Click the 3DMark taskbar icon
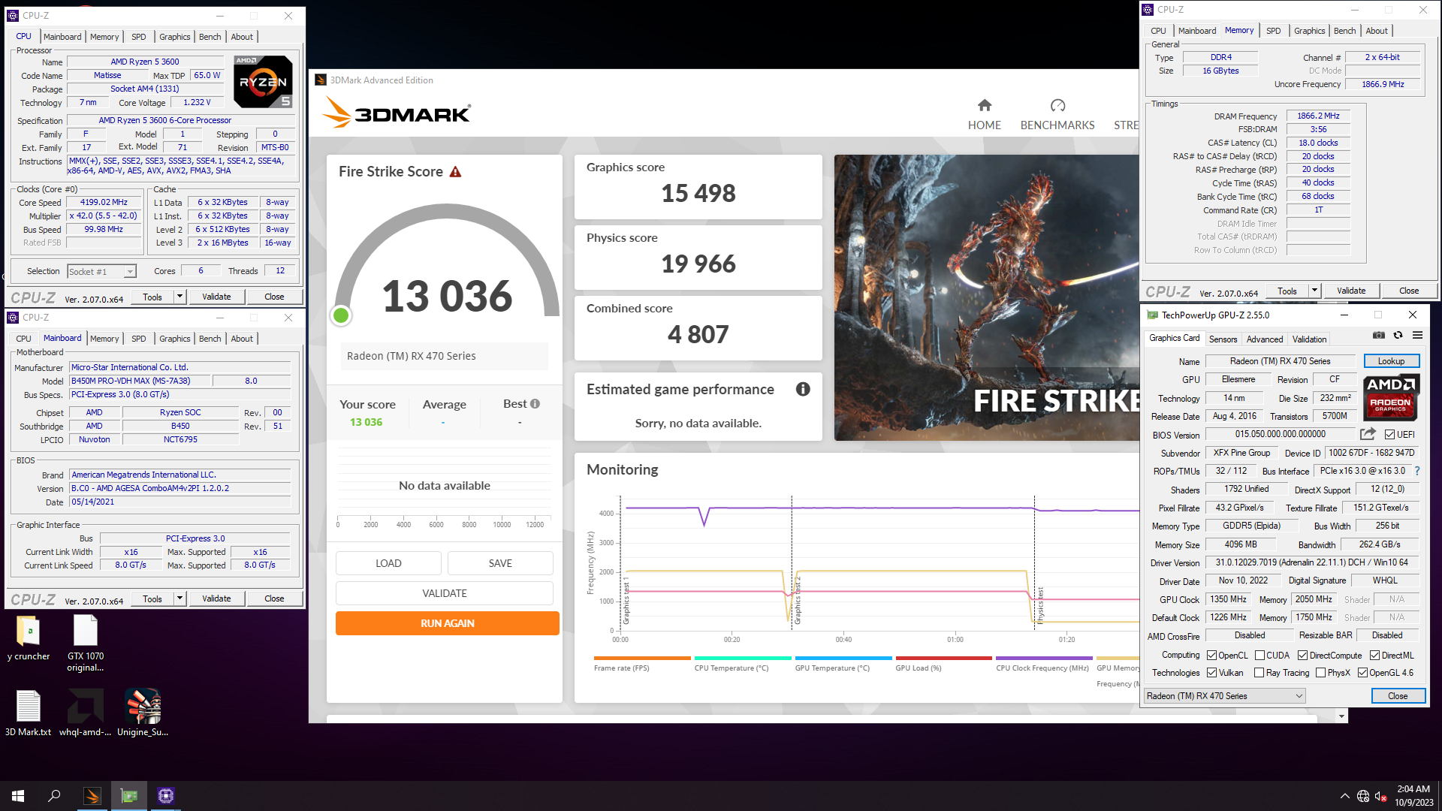The height and width of the screenshot is (811, 1442). [92, 796]
